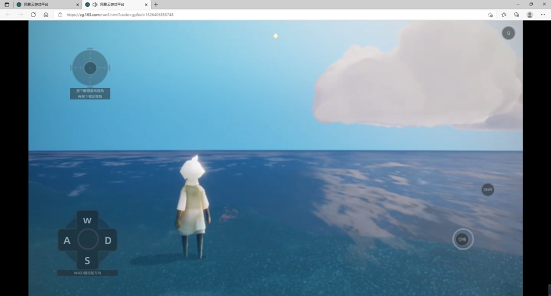Open the tab actions menu

pos(7,4)
